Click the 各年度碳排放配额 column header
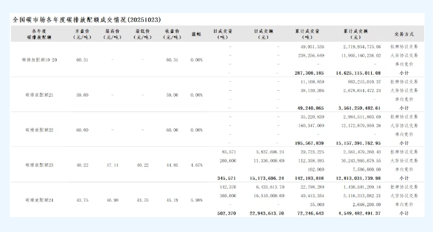 (39, 34)
